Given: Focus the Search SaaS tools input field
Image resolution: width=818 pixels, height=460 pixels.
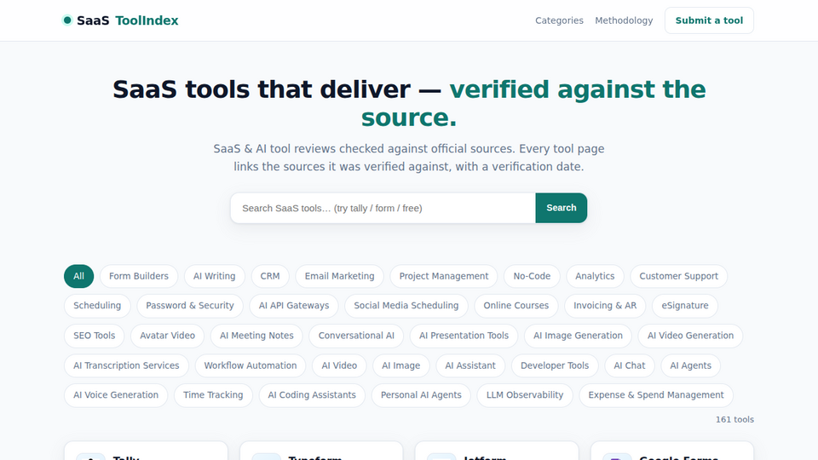Looking at the screenshot, I should point(383,208).
